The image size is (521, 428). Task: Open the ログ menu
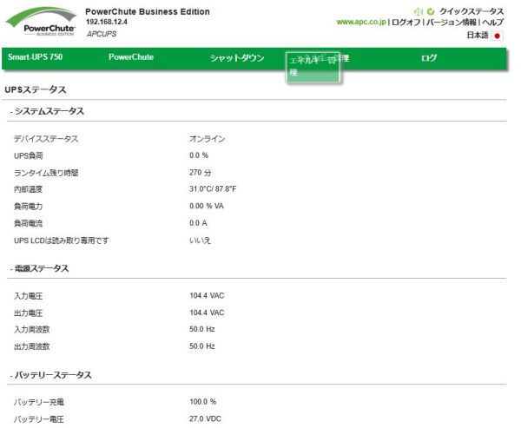[429, 58]
